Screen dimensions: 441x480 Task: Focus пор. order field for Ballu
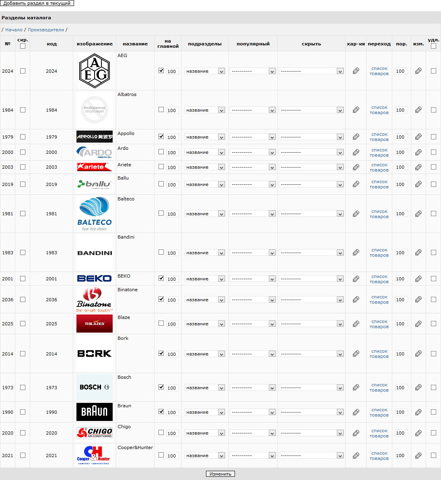[401, 184]
